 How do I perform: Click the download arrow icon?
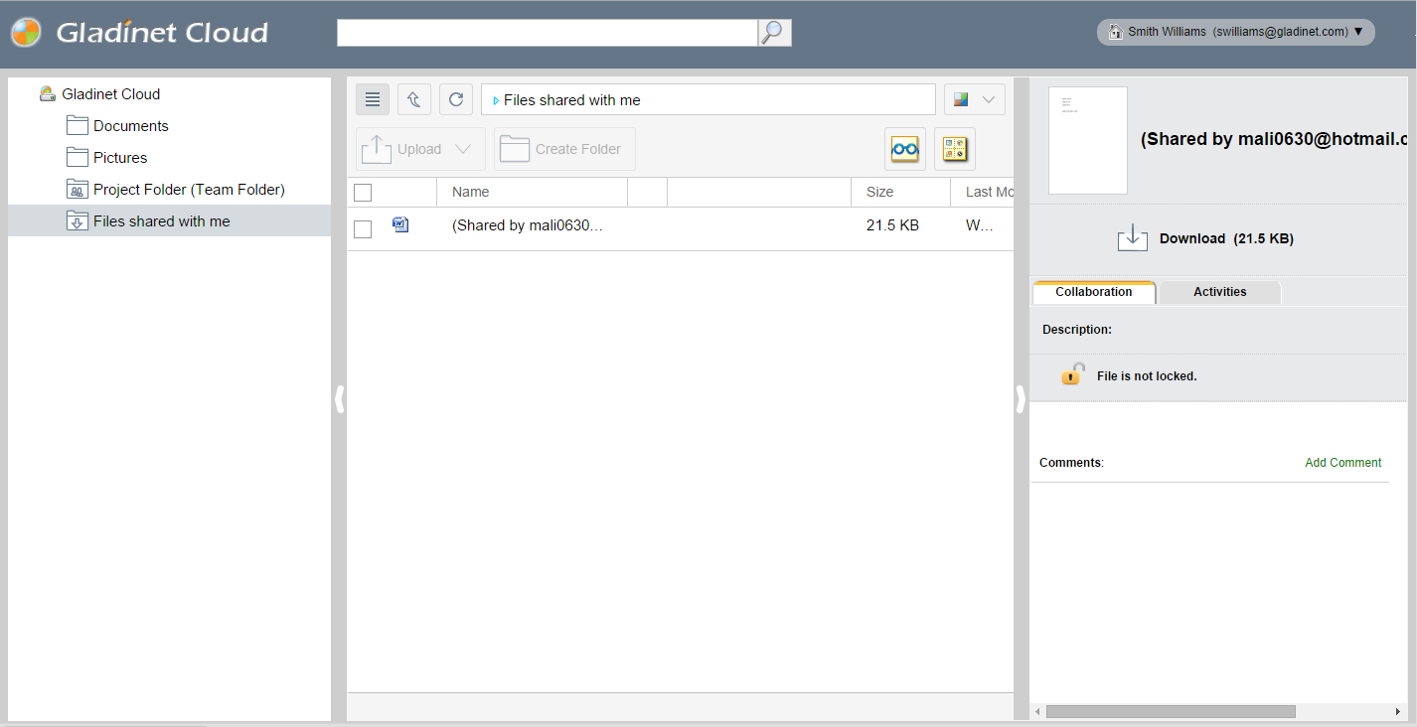[1133, 237]
